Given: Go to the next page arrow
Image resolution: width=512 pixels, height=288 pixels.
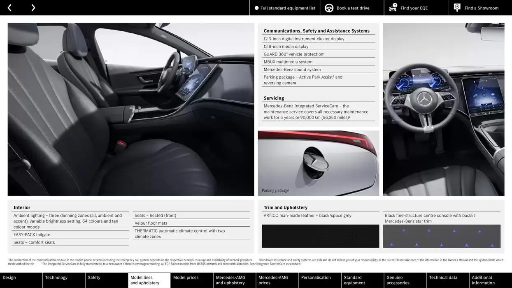Looking at the screenshot, I should click(33, 8).
